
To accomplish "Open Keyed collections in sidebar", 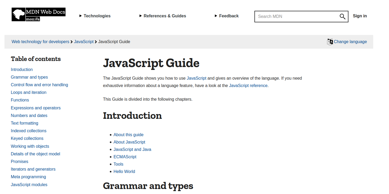I will 27,139.
